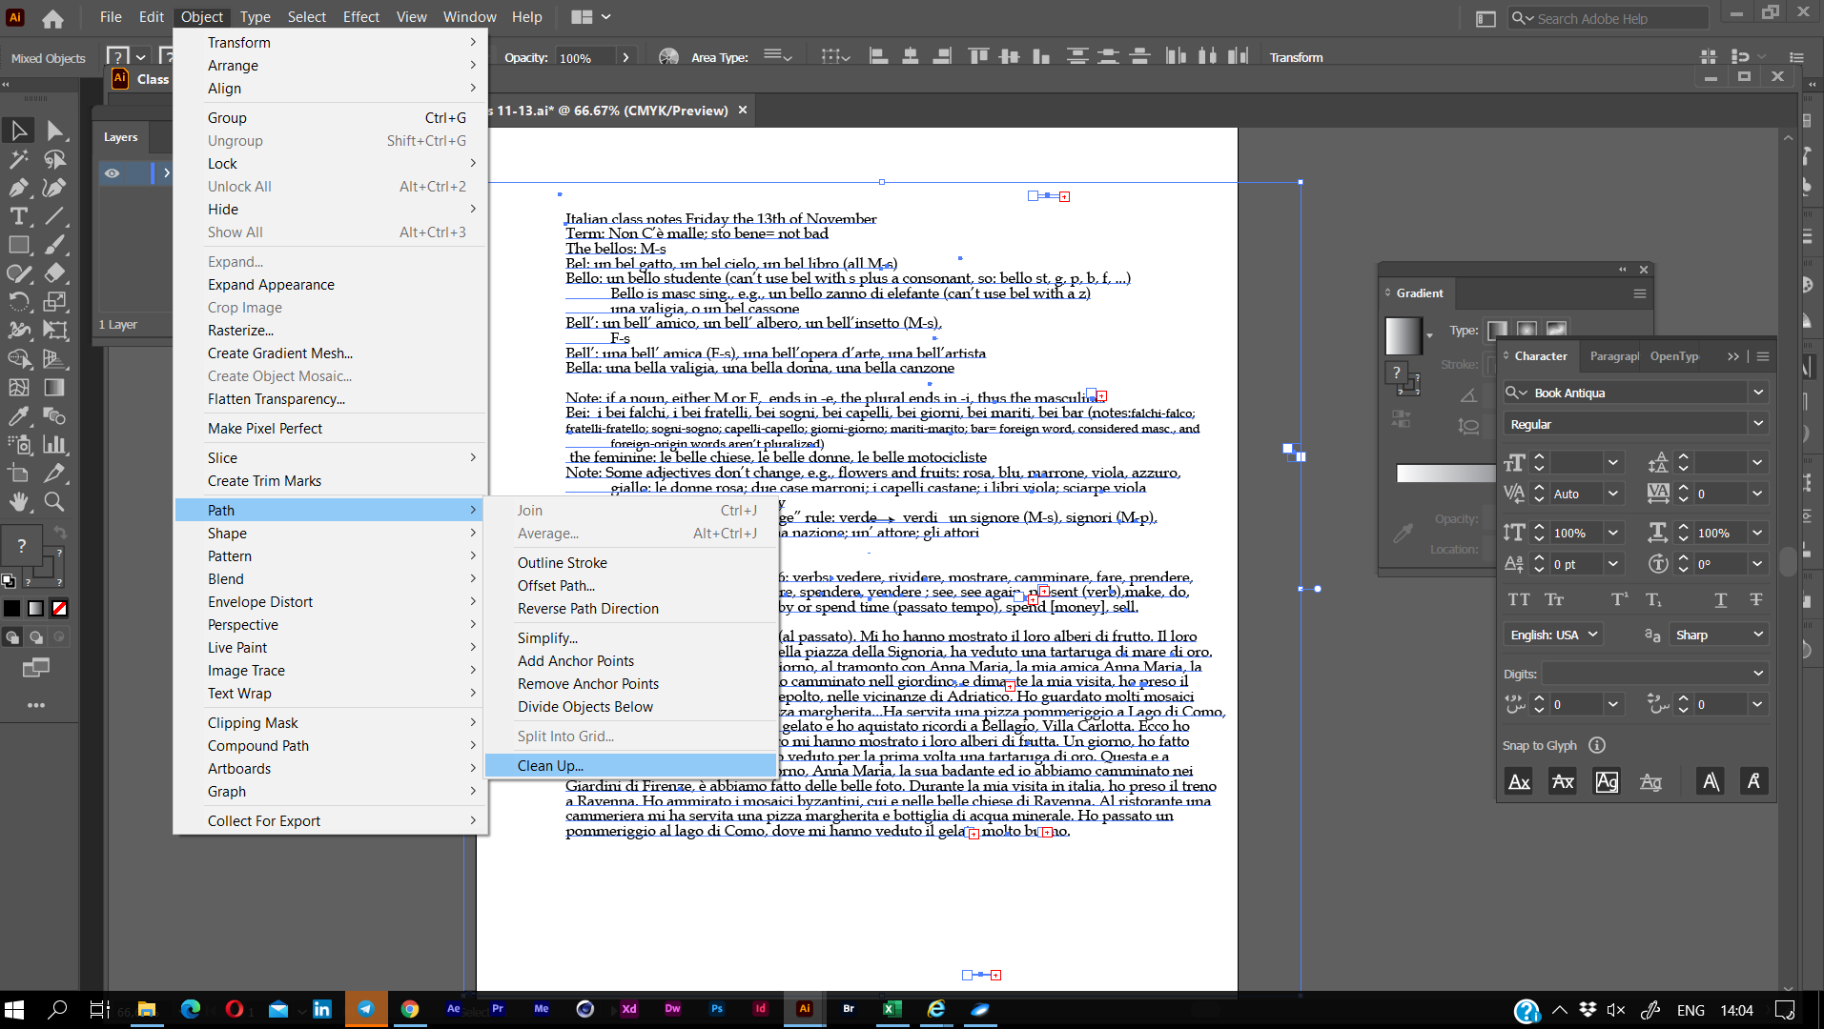
Task: Enable All Caps in the Character panel
Action: (1517, 599)
